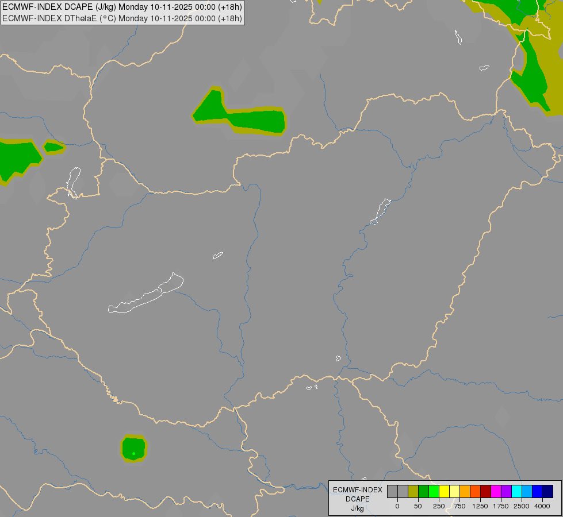Image resolution: width=563 pixels, height=517 pixels.
Task: Select the dark red legend swatch
Action: pyautogui.click(x=486, y=491)
